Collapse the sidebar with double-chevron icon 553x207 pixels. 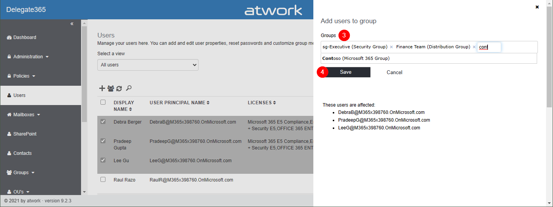(x=72, y=24)
